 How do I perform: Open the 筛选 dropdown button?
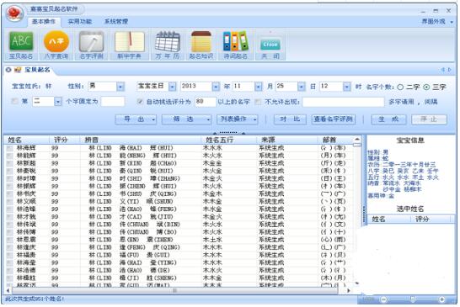point(186,119)
